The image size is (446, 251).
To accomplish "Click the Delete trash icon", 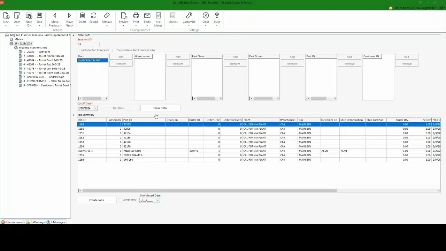I will click(x=82, y=16).
